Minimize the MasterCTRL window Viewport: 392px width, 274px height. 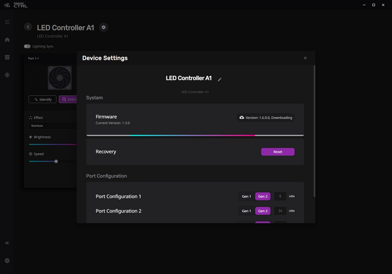pos(364,5)
